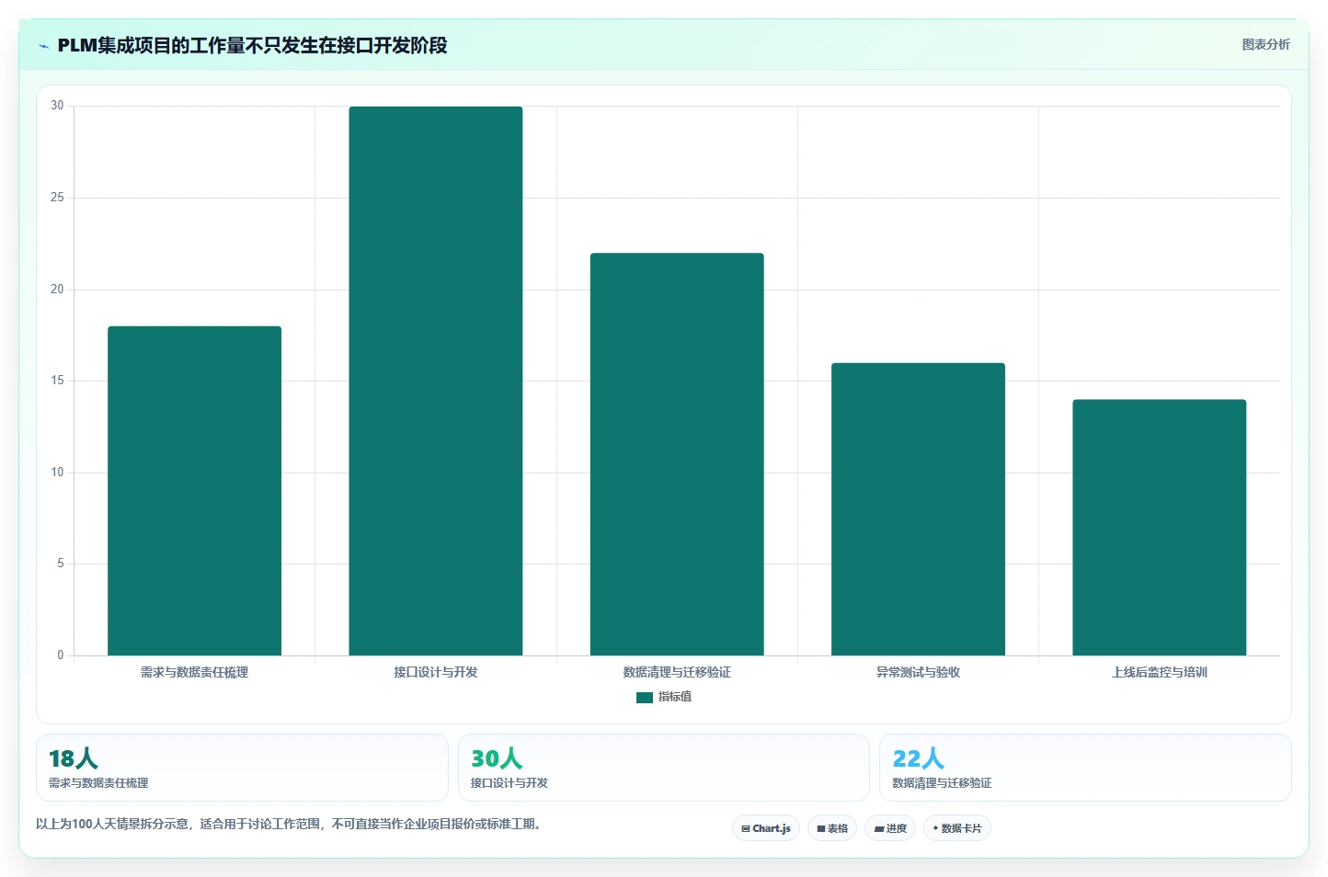The width and height of the screenshot is (1328, 877).
Task: Select the 表格 tag chip
Action: pos(832,828)
